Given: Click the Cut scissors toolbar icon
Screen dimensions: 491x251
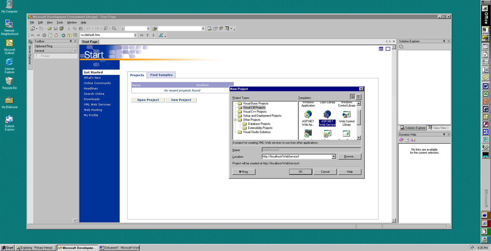Looking at the screenshot, I should pyautogui.click(x=69, y=28).
